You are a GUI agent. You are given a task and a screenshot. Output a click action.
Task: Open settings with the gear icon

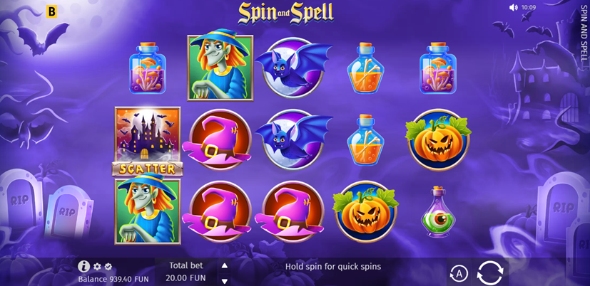click(97, 267)
